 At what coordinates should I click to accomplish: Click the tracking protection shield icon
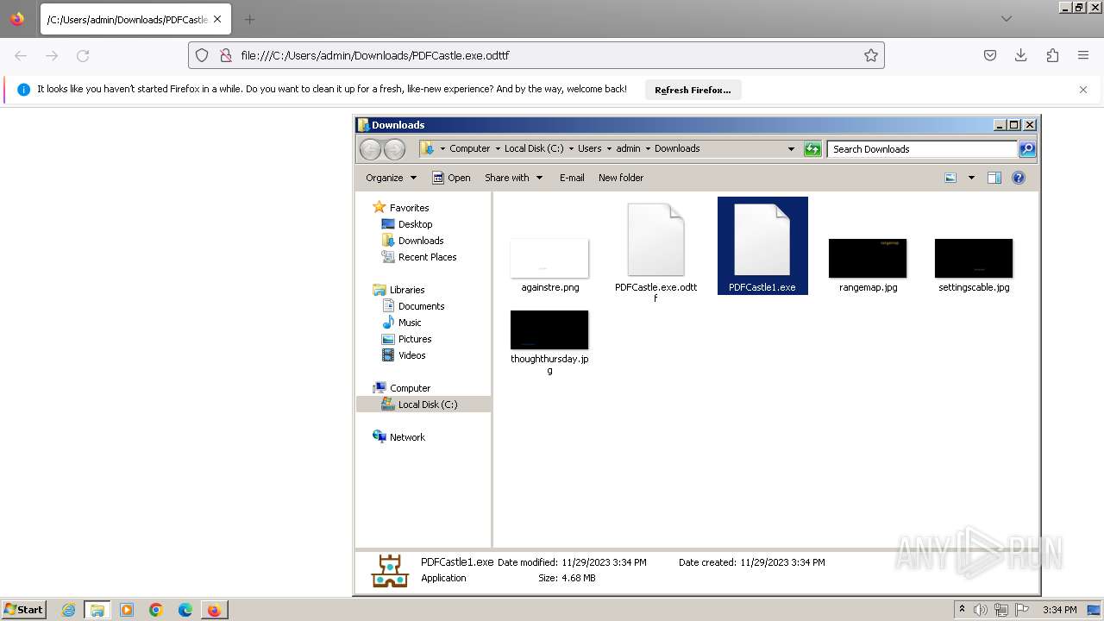[x=202, y=55]
